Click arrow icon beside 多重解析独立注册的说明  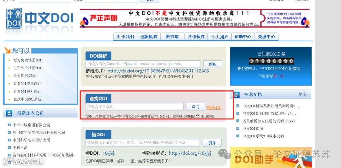(238, 121)
